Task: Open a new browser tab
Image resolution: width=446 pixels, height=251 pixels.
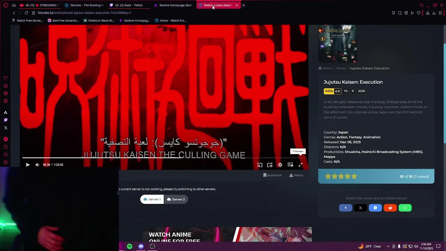Action: (x=244, y=5)
